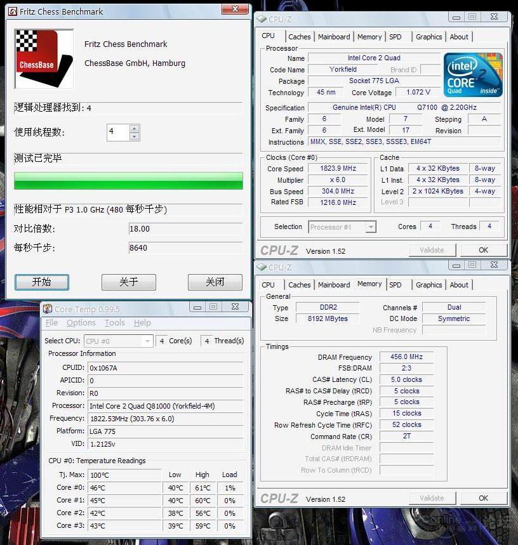
Task: Click the Tj. Max value 100°C
Action: coord(124,475)
